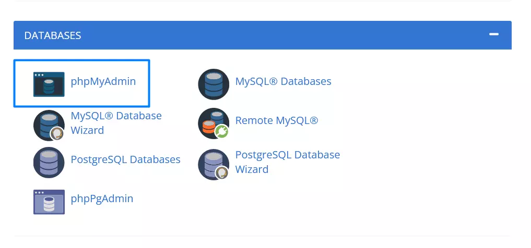Navigate to PostgreSQL Databases link
Viewport: 531px width, 248px height.
point(125,159)
